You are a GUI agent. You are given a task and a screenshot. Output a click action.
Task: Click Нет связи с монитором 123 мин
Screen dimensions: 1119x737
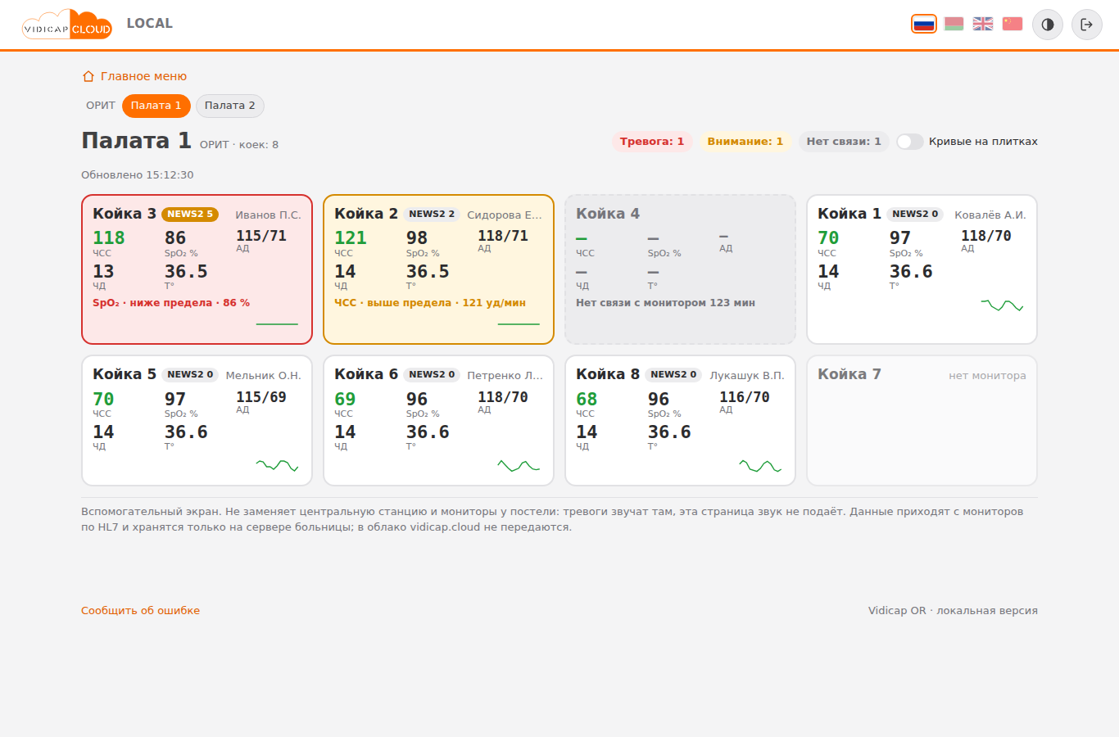click(665, 303)
